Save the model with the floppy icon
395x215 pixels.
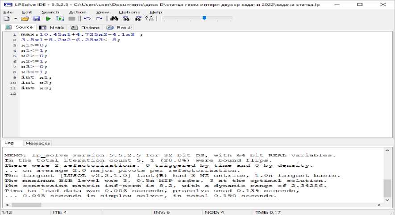[x=37, y=18]
